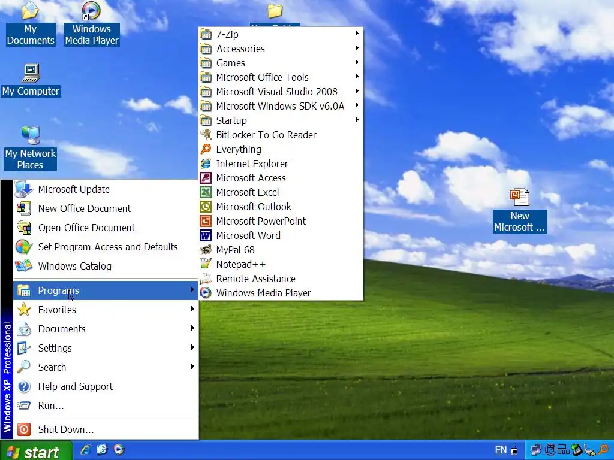Click the Microsoft Access key icon
The width and height of the screenshot is (614, 460).
click(206, 178)
